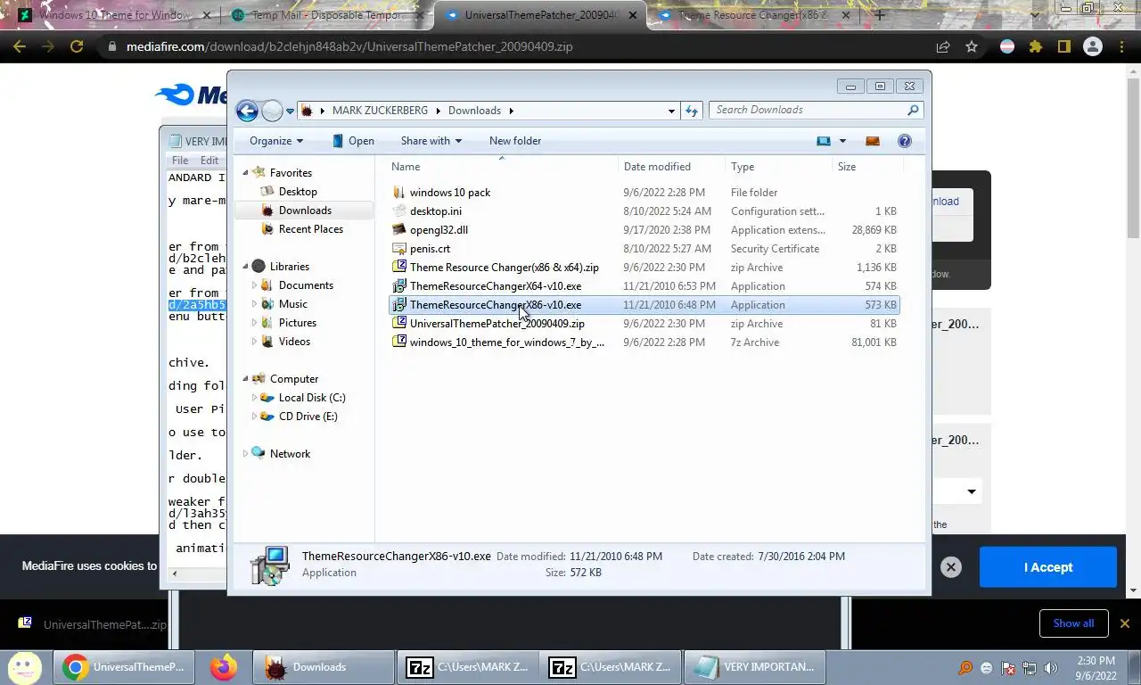The height and width of the screenshot is (685, 1141).
Task: Open the Music library
Action: (x=292, y=304)
